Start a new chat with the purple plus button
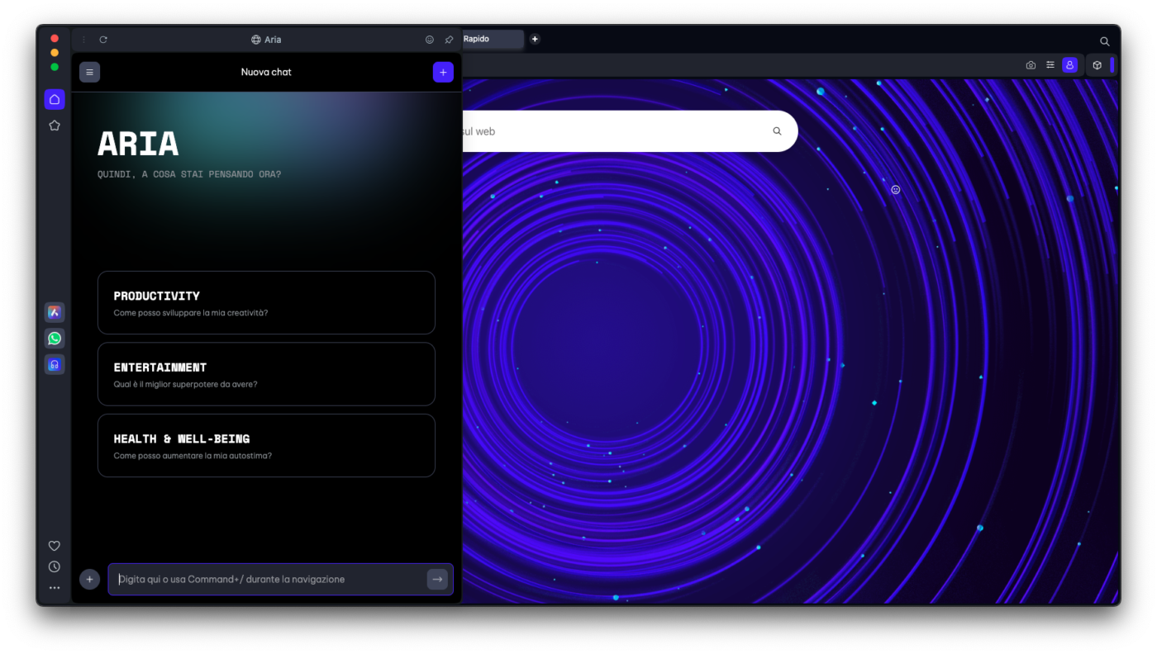This screenshot has width=1157, height=654. click(443, 72)
